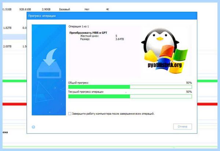
Task: Click the 'Общий прогресс' label
Action: (x=78, y=83)
